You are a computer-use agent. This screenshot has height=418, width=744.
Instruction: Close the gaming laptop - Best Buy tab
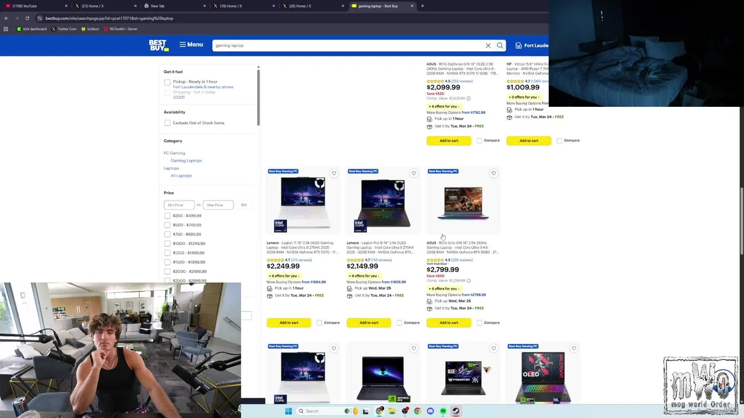(x=412, y=6)
